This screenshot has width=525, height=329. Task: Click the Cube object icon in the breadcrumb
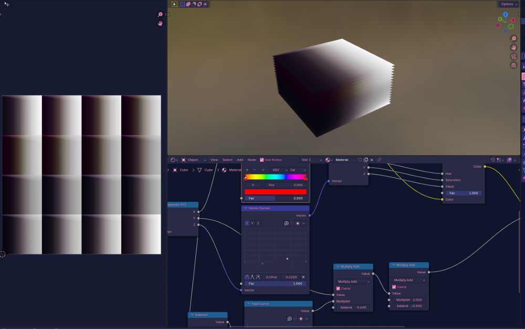pos(175,170)
